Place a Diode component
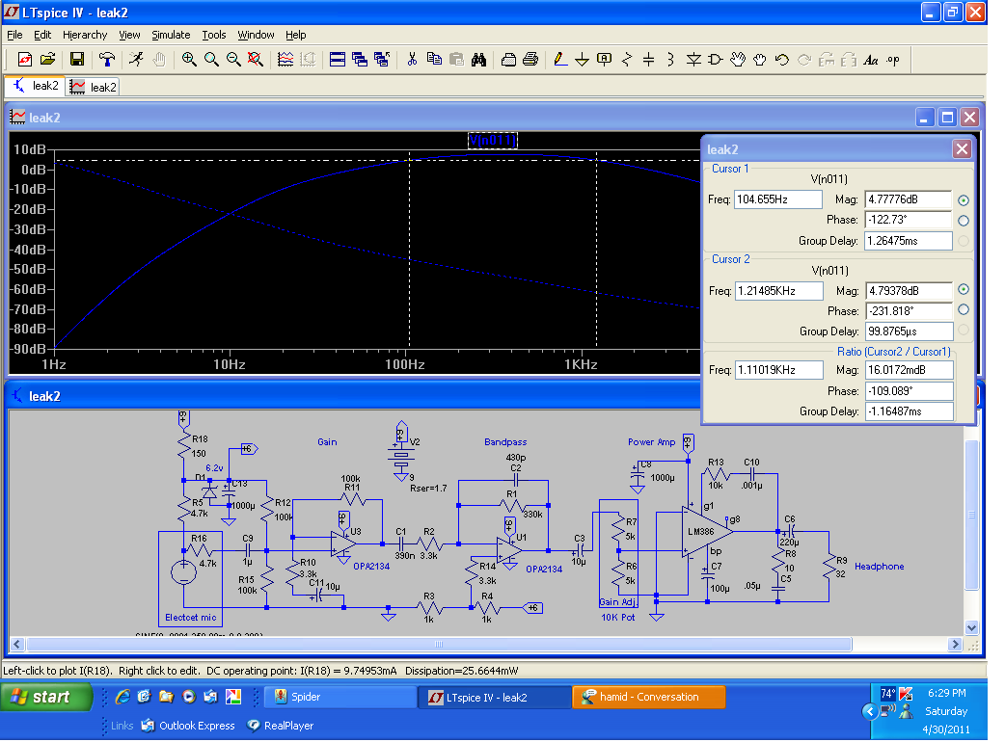The width and height of the screenshot is (1005, 742). pyautogui.click(x=693, y=60)
